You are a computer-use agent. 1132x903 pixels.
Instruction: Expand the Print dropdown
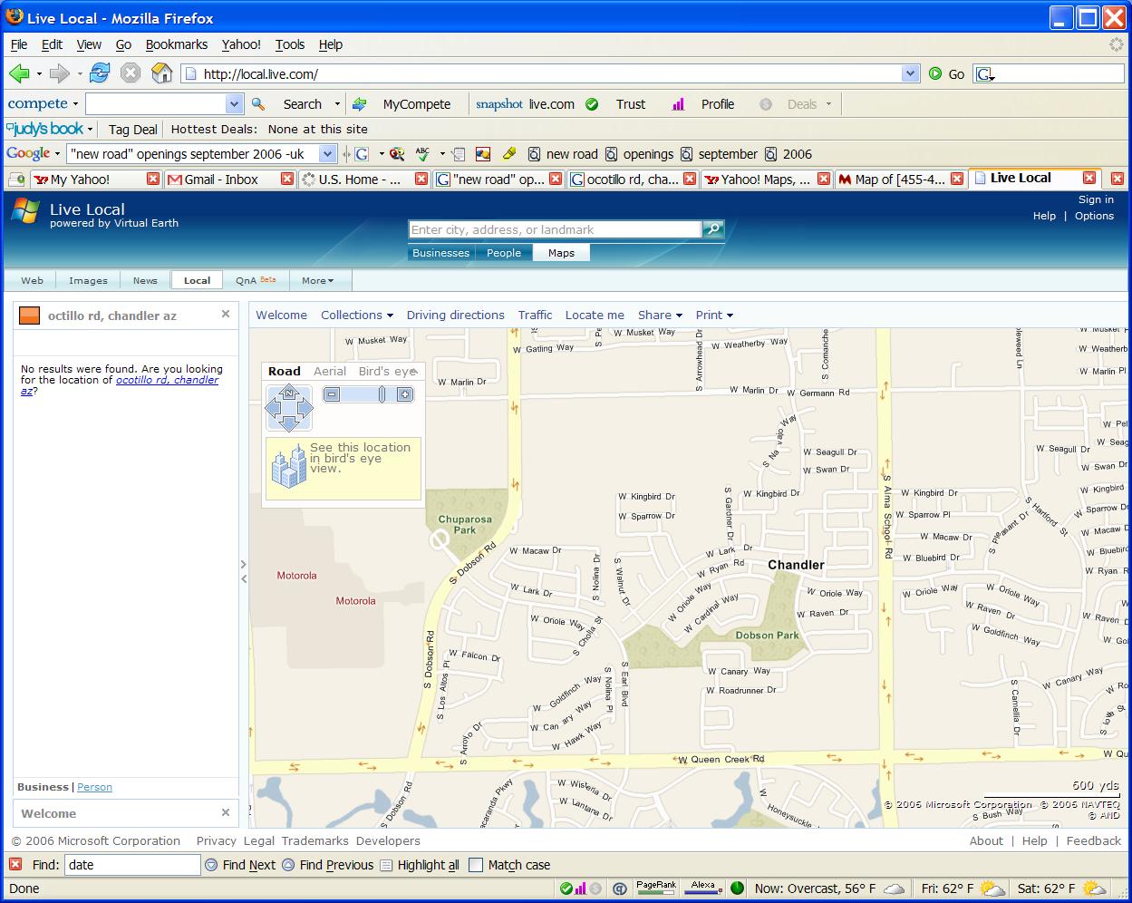(714, 315)
